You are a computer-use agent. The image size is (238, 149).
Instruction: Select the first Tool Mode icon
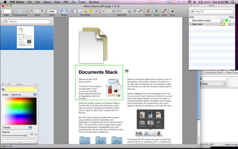point(75,11)
